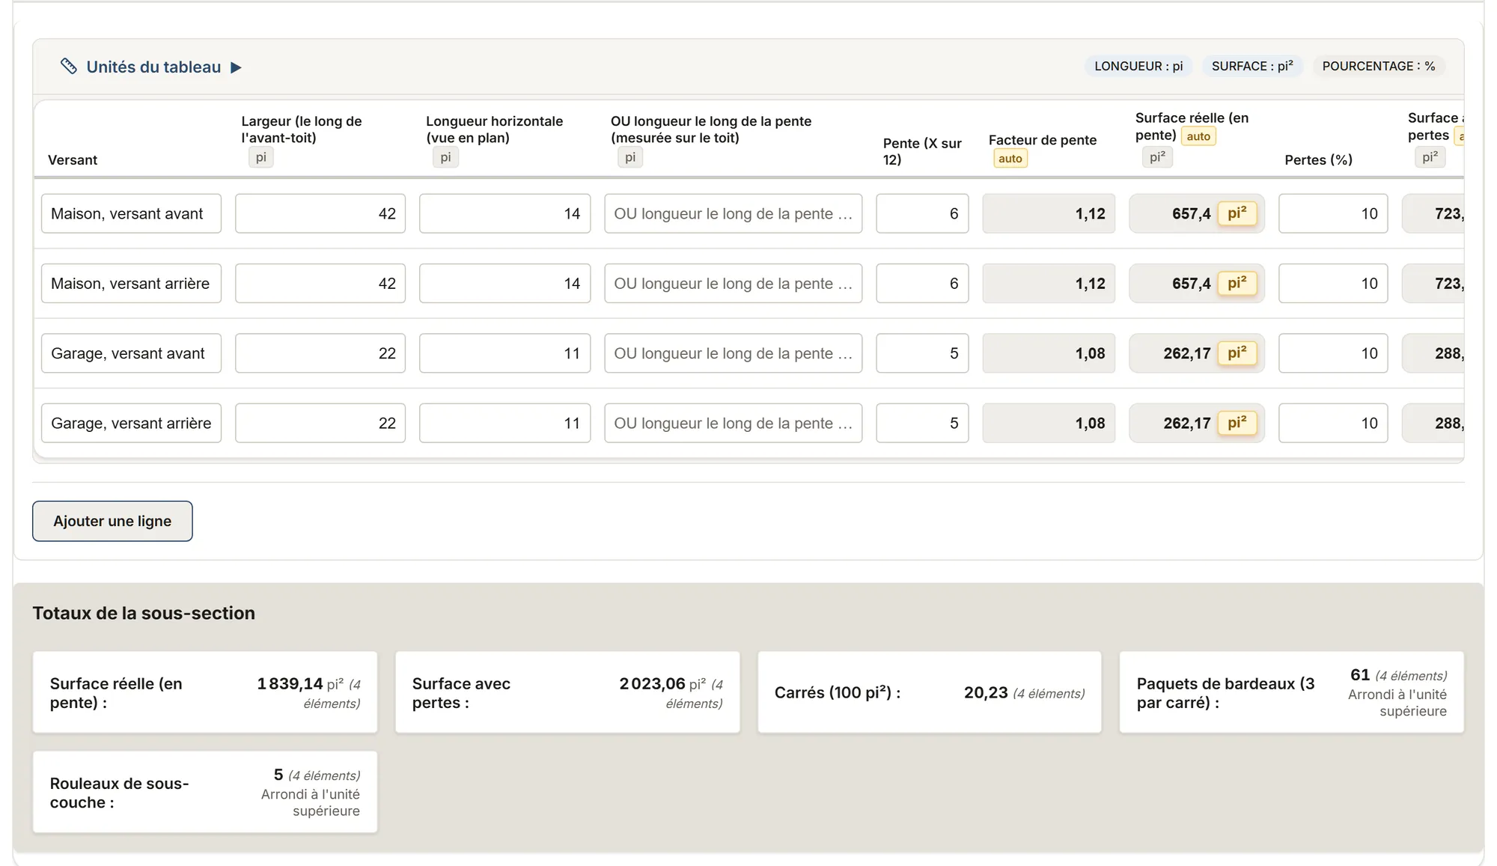Select the Pertes field for Maison, versant arrière
The image size is (1497, 866).
point(1333,283)
